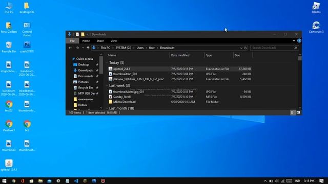Open address bar previous locations dropdown

pyautogui.click(x=241, y=48)
